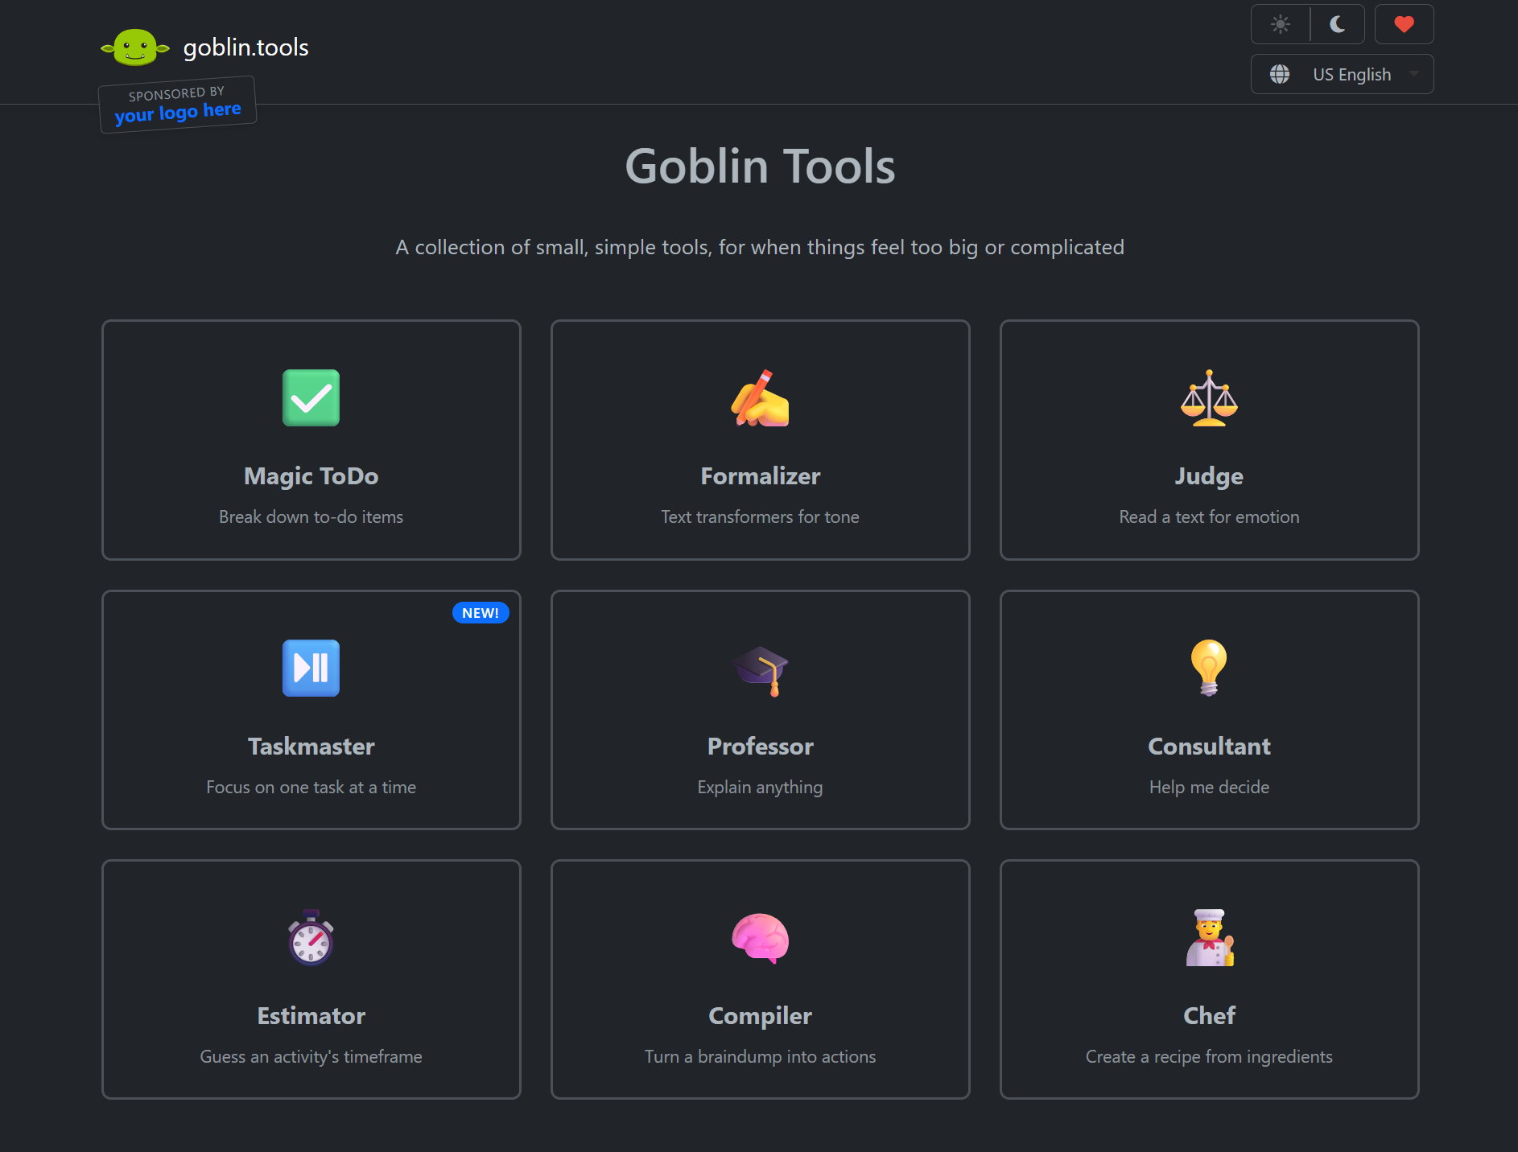Click the NEW! badge on Taskmaster card

[481, 613]
